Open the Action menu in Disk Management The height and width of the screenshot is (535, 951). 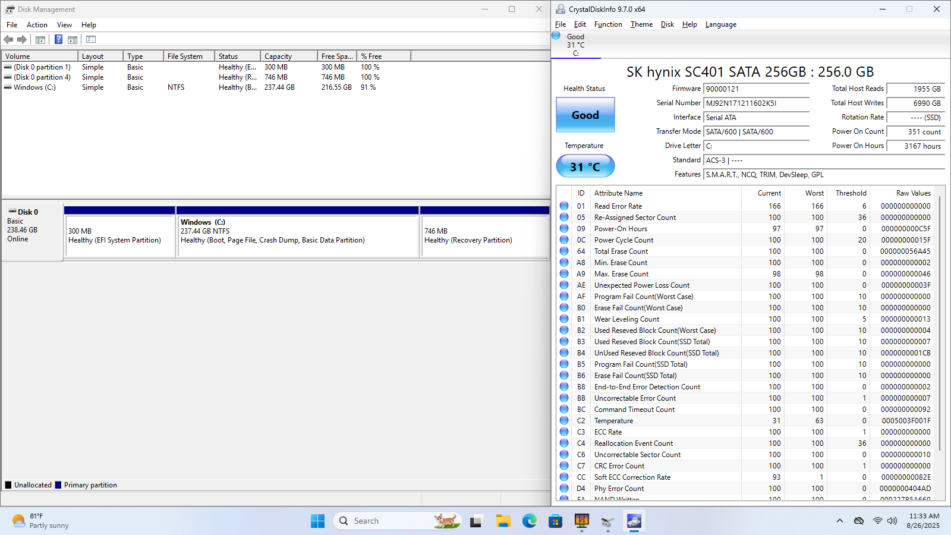point(37,25)
